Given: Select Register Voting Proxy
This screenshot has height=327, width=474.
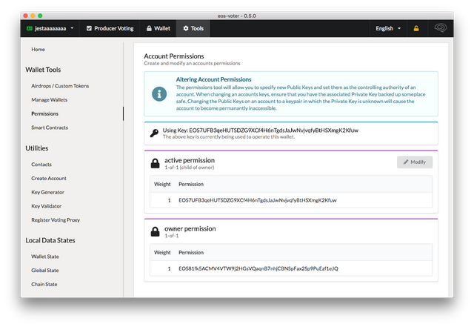Looking at the screenshot, I should click(x=56, y=219).
